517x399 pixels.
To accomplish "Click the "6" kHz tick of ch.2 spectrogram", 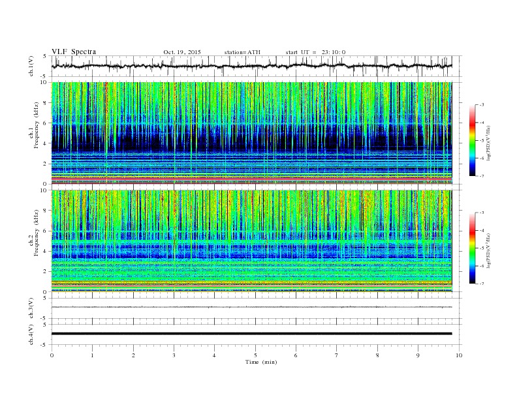I will 46,231.
